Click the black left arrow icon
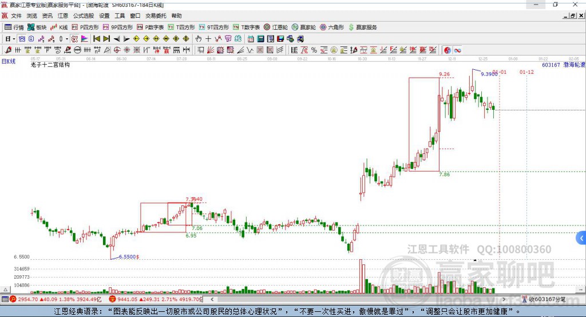Screen dimensions: 586x317 [117, 39]
